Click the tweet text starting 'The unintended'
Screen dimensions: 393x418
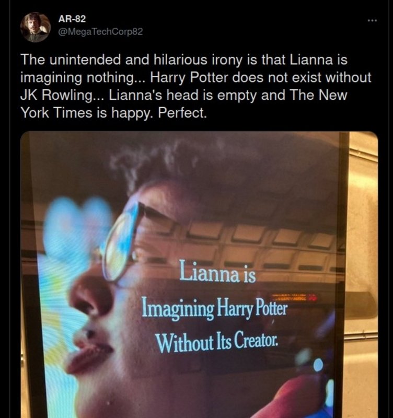(195, 86)
